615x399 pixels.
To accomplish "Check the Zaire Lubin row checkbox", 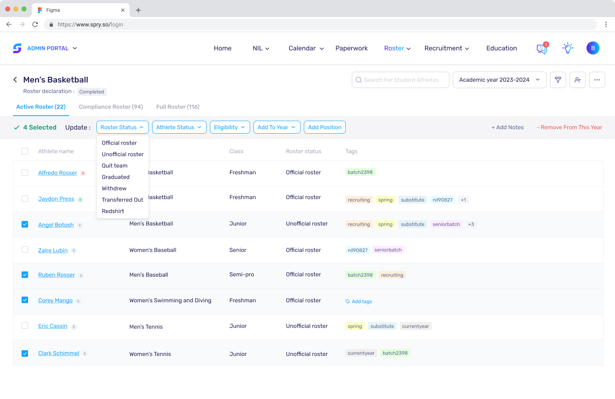I will pyautogui.click(x=25, y=249).
